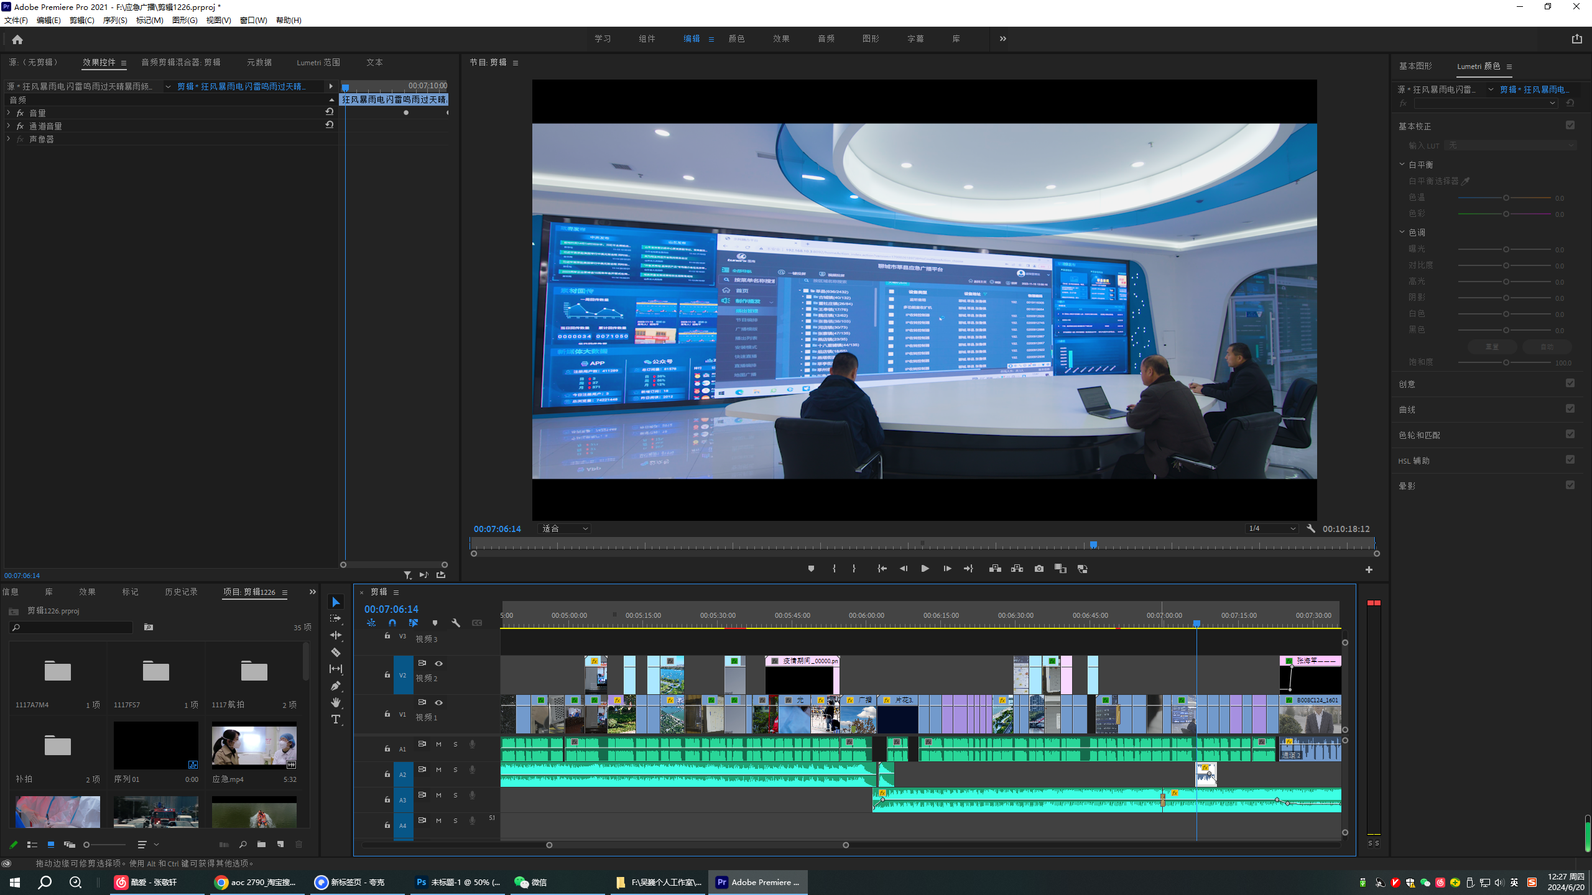Adjust the project thumbnail size slider
The height and width of the screenshot is (895, 1592).
point(87,845)
